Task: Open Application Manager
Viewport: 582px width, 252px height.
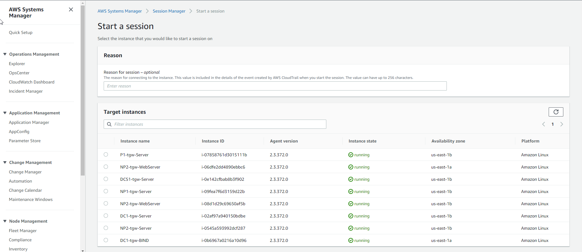Action: coord(29,122)
